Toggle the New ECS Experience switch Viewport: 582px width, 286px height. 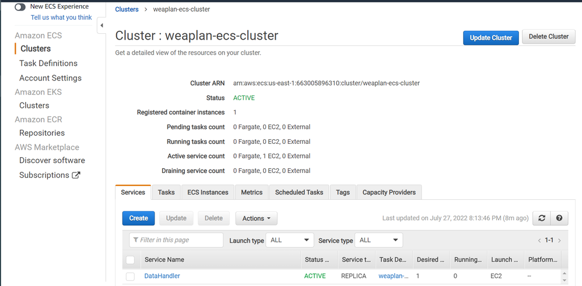[20, 6]
